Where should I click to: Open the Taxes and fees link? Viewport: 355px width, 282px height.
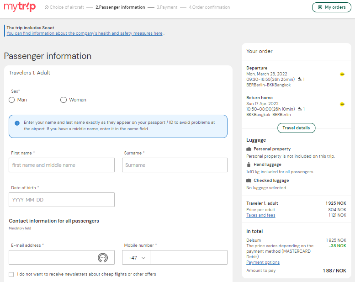pos(260,215)
